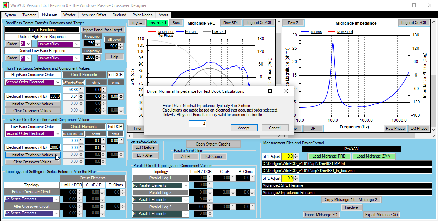Open Parallel Leg 1 topology dropdown

pos(186,186)
